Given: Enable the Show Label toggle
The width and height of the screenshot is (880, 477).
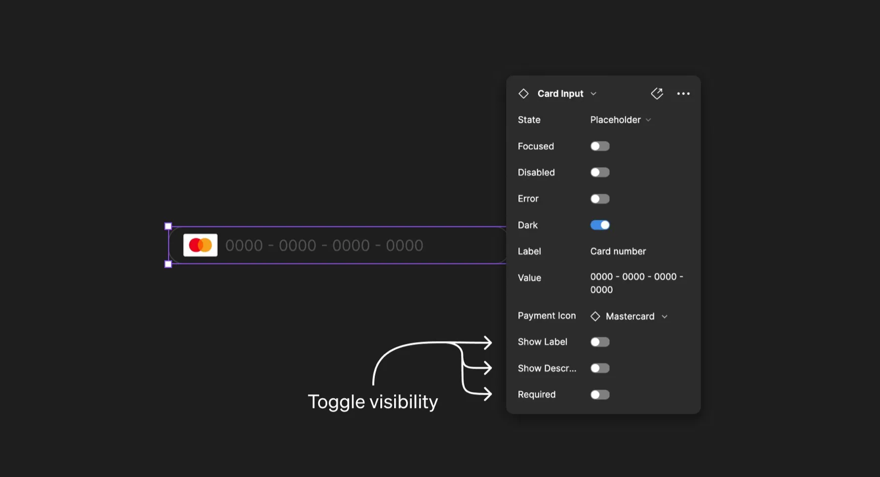Looking at the screenshot, I should [x=600, y=342].
